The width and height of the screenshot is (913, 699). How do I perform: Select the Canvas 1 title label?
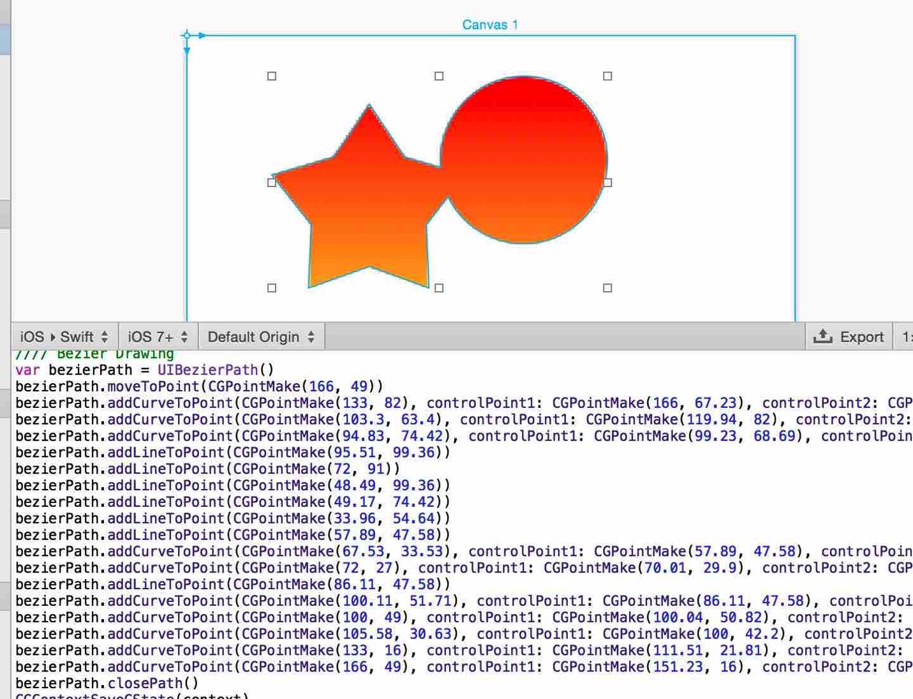[x=490, y=25]
